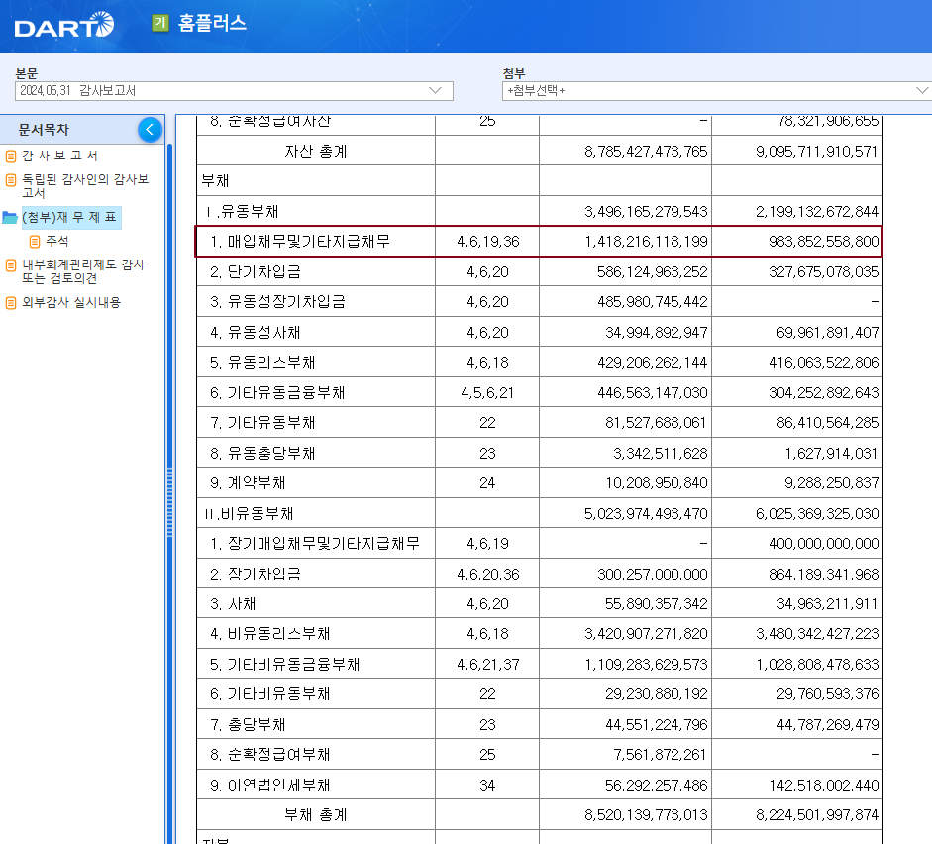Click the 9. 이연법인세부채 row label
932x844 pixels.
point(270,786)
